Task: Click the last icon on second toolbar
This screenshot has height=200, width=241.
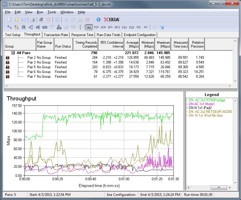Action: pyautogui.click(x=162, y=27)
